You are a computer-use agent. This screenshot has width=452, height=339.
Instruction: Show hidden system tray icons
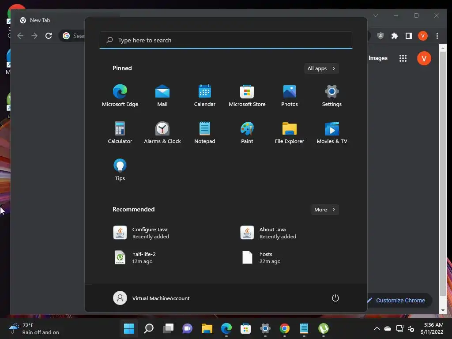coord(377,328)
